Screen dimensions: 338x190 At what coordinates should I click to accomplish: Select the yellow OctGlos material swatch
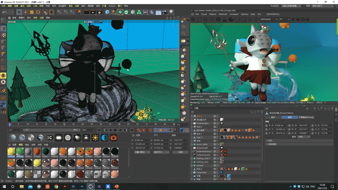pyautogui.click(x=11, y=152)
